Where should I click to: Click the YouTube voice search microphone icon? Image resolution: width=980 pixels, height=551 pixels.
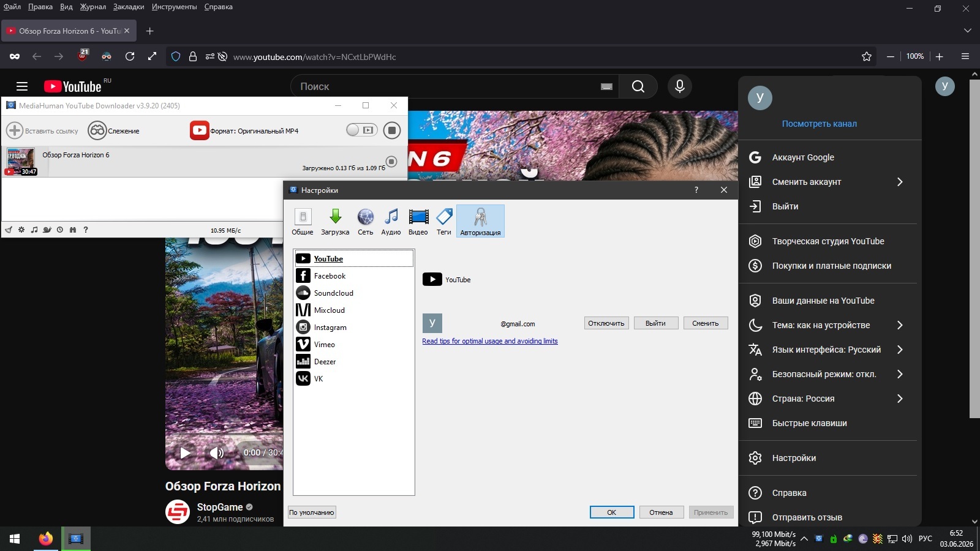point(680,86)
